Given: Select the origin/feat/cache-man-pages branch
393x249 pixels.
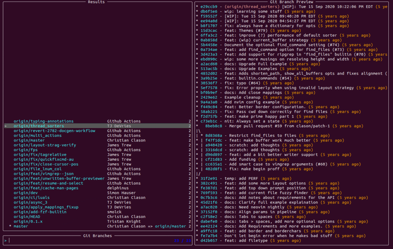Looking at the screenshot, I should [x=46, y=188].
